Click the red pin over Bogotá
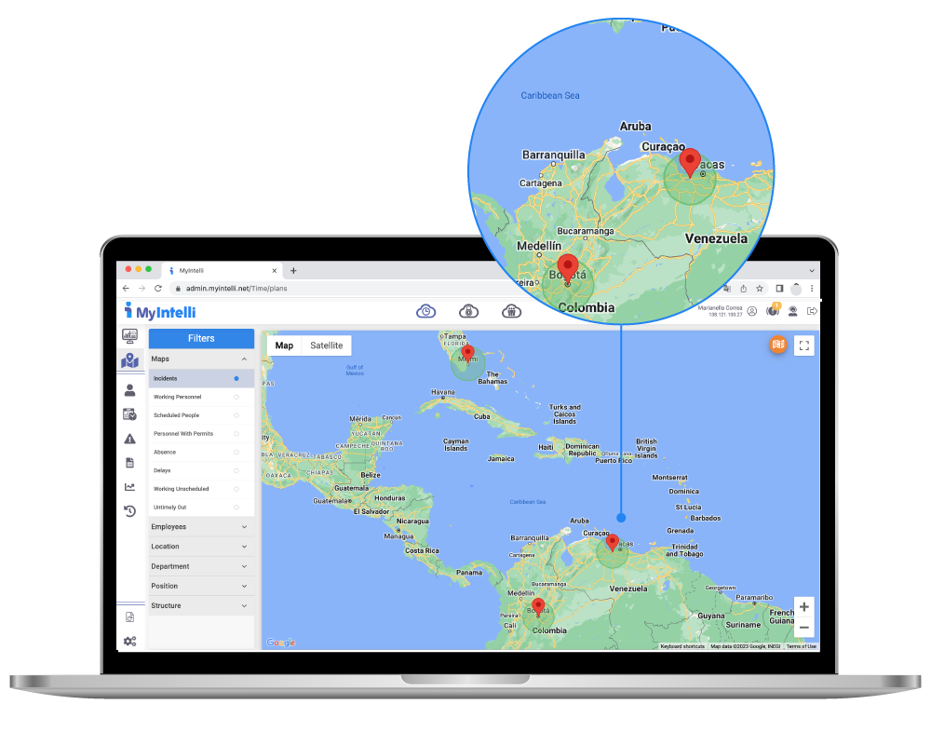 [538, 607]
